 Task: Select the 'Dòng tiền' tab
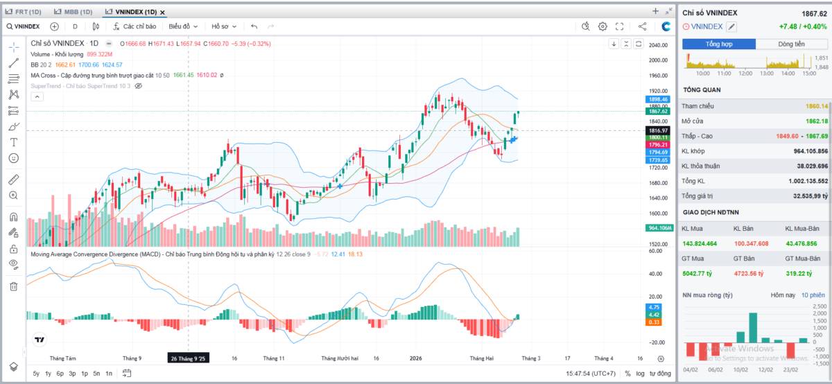[x=792, y=44]
